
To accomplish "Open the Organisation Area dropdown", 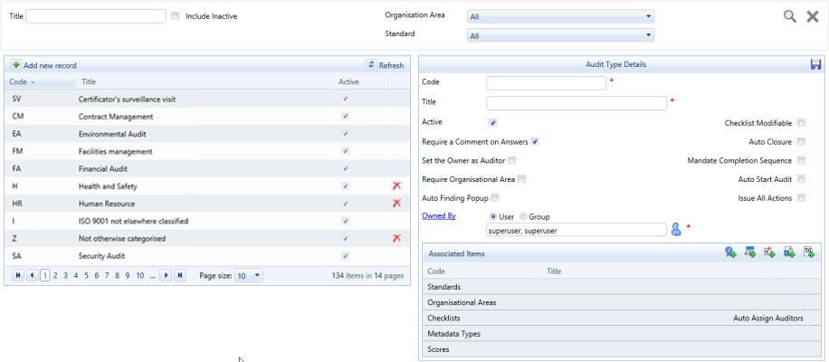I will [x=560, y=17].
